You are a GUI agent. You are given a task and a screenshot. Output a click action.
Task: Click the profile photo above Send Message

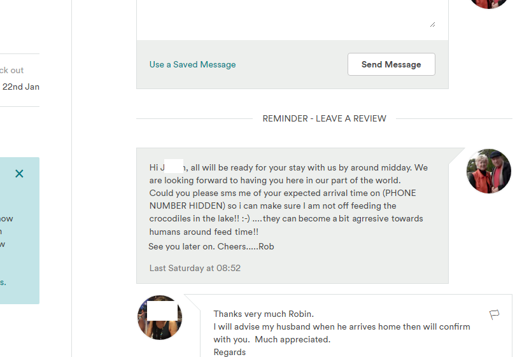tap(489, 3)
